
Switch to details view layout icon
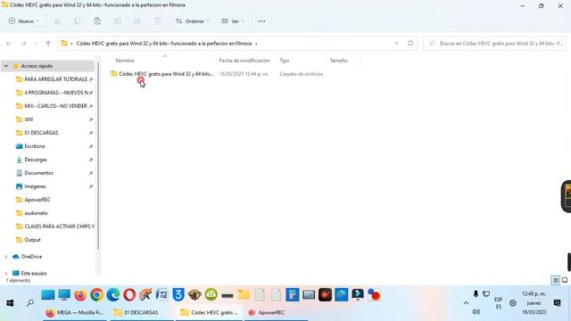point(555,280)
